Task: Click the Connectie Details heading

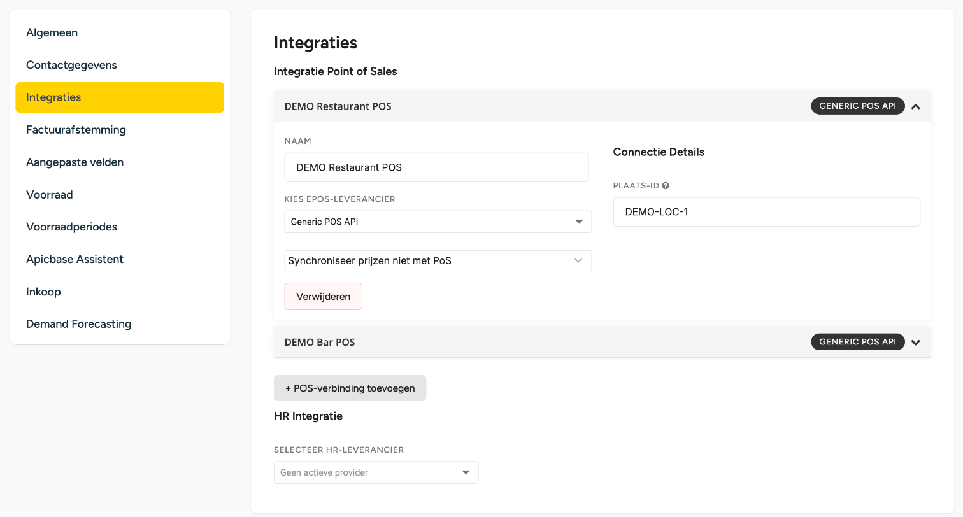Action: click(x=659, y=152)
